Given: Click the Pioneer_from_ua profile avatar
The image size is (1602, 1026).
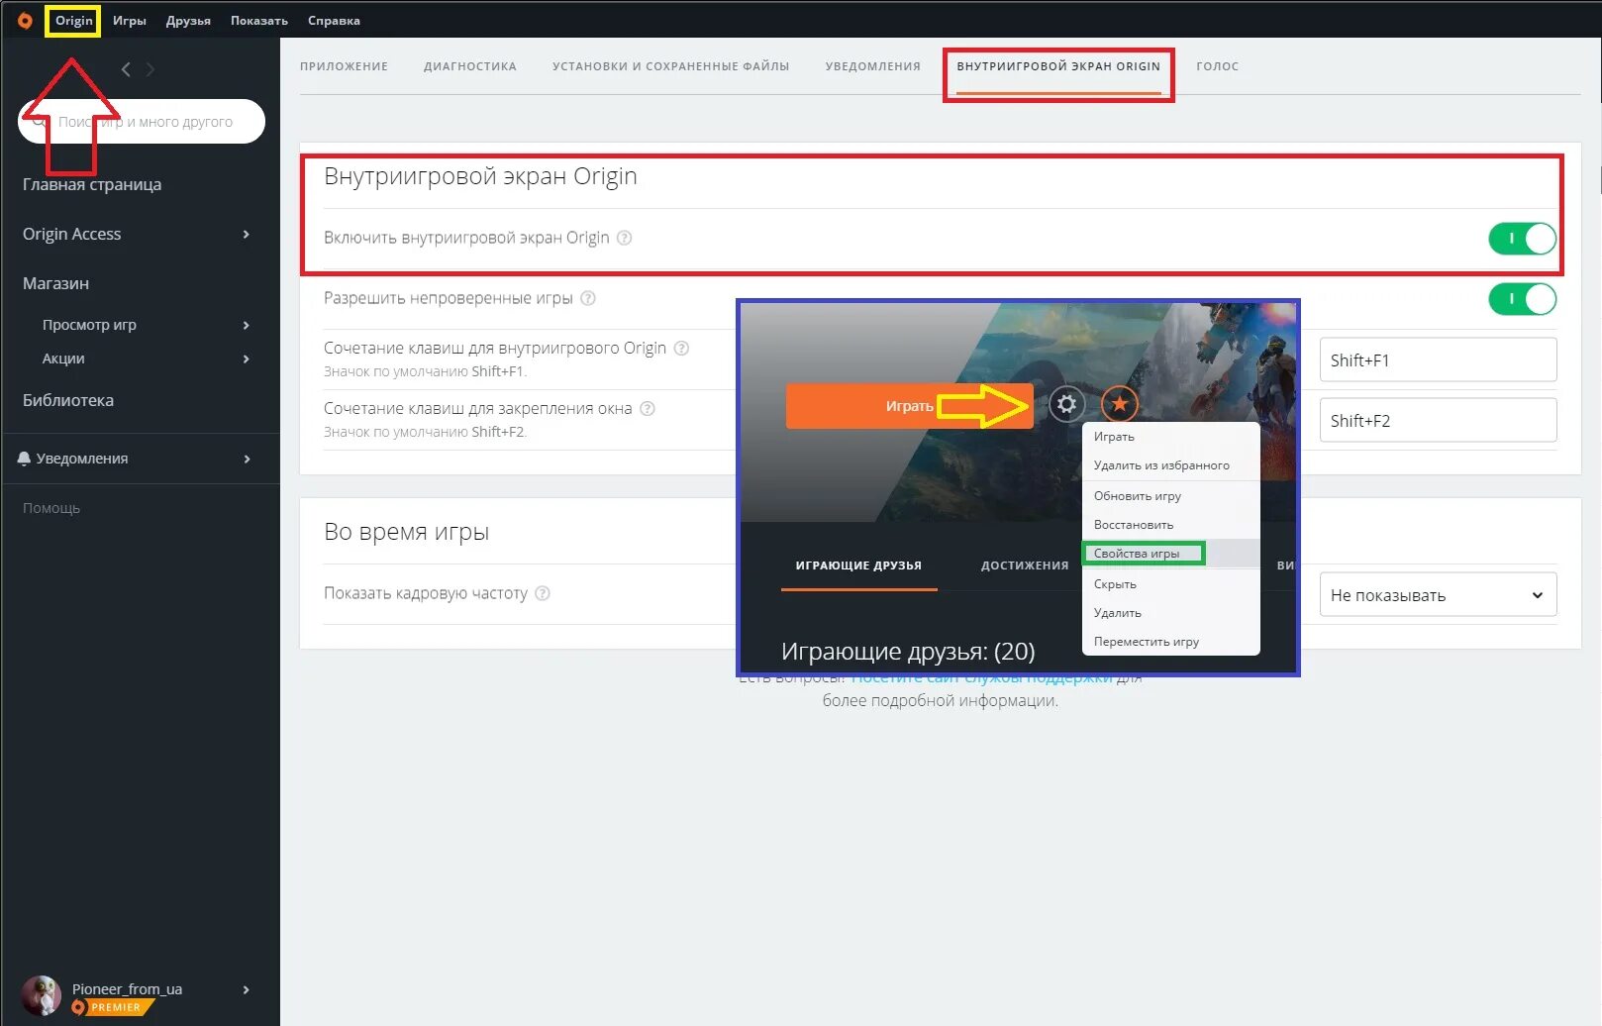Looking at the screenshot, I should [41, 995].
